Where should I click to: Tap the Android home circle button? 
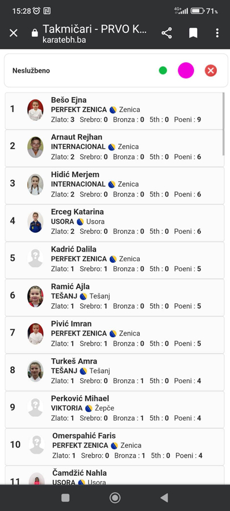tap(115, 497)
